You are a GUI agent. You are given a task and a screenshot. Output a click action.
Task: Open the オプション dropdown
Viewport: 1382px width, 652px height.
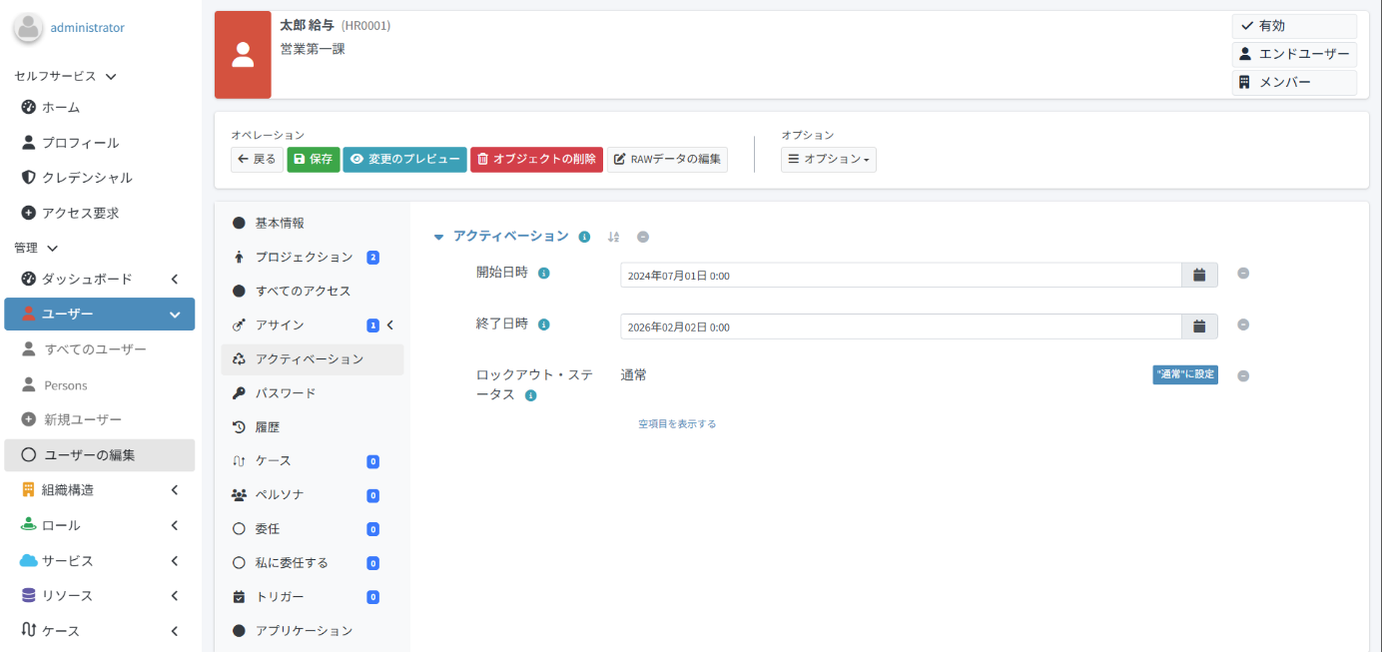pos(828,159)
